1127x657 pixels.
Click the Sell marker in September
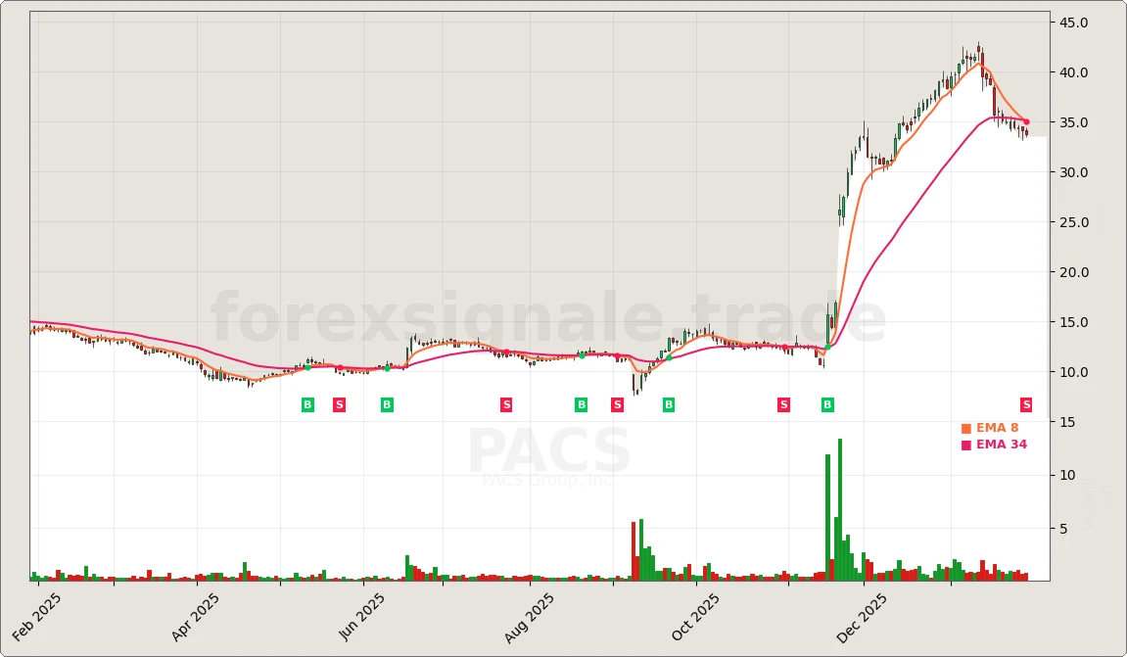pyautogui.click(x=616, y=404)
